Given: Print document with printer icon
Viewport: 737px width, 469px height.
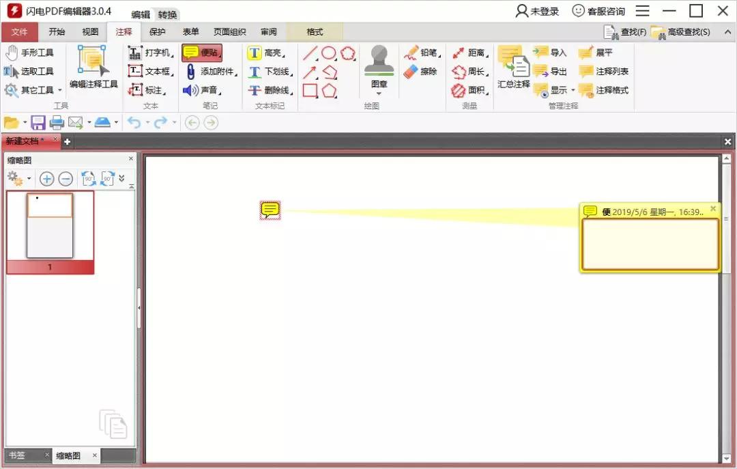Looking at the screenshot, I should tap(57, 123).
